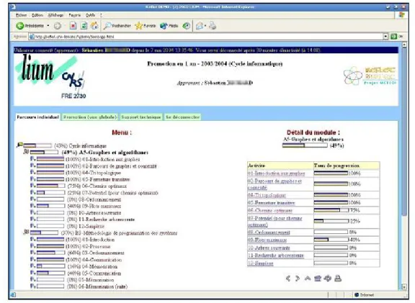
Task: Go back with the Précédente button
Action: [30, 26]
